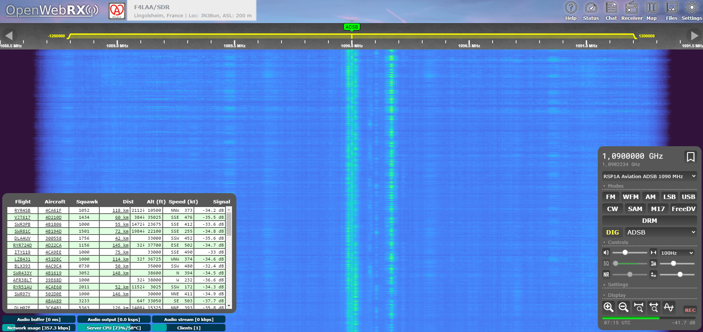Zoom in on the waterfall display
Screen dimensions: 703x332
[608, 307]
